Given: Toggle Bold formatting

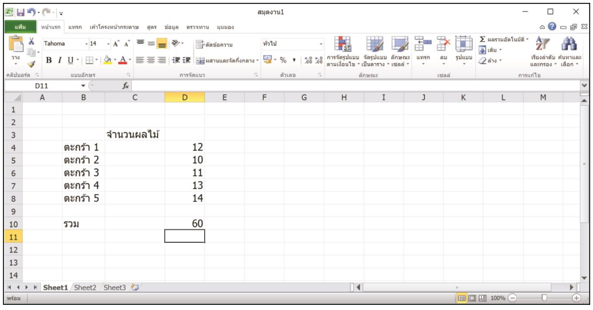Looking at the screenshot, I should (49, 60).
